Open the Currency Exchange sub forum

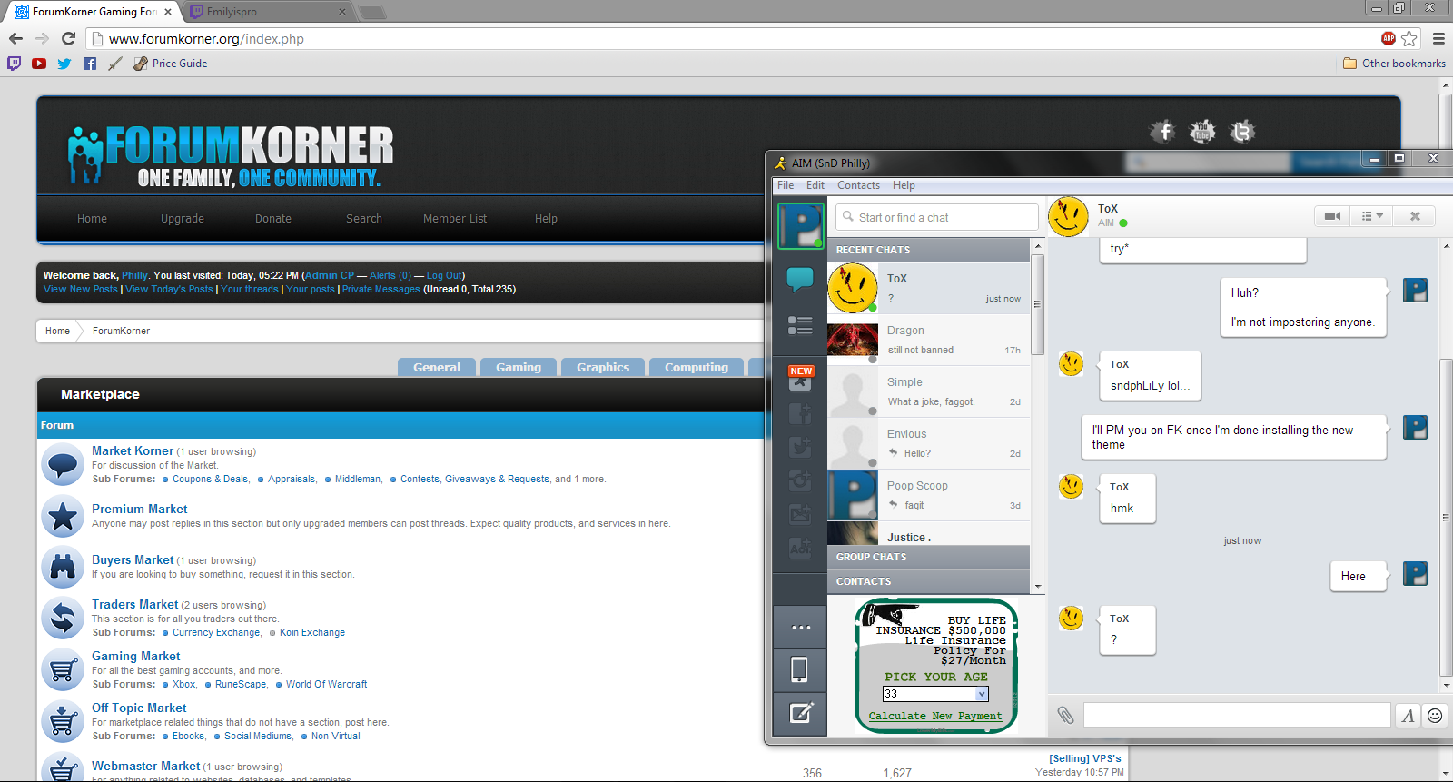pyautogui.click(x=216, y=632)
